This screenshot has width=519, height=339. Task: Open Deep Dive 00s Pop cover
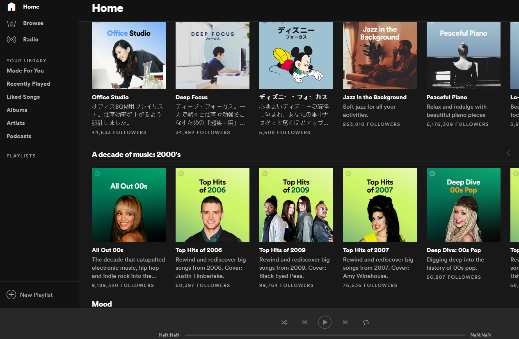pos(464,205)
